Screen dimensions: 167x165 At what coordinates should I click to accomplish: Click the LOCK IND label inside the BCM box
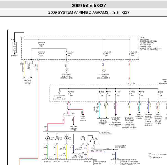[x=48, y=161]
